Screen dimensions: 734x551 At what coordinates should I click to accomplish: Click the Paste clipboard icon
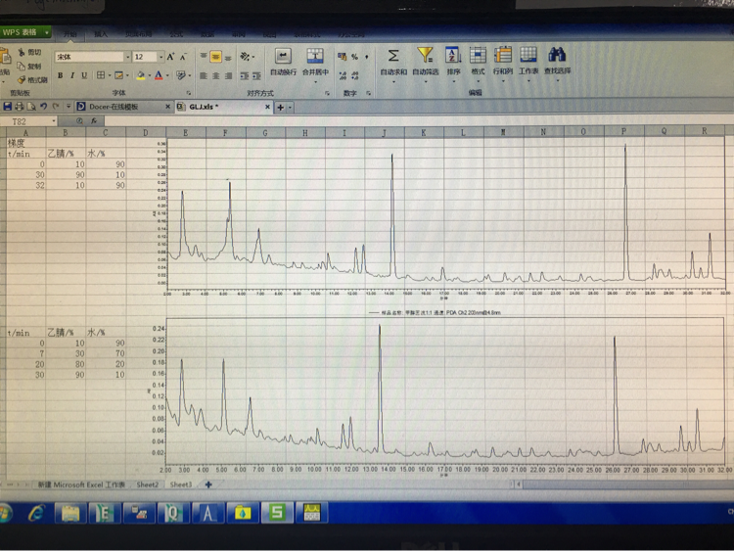coord(5,57)
